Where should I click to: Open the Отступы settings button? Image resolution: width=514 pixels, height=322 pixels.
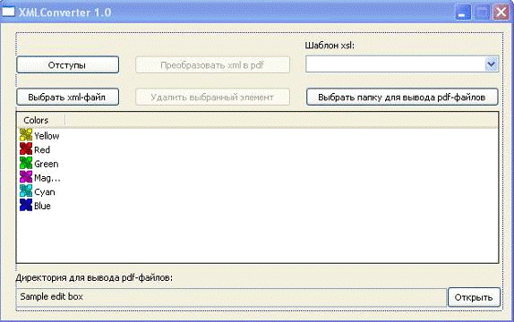(67, 65)
